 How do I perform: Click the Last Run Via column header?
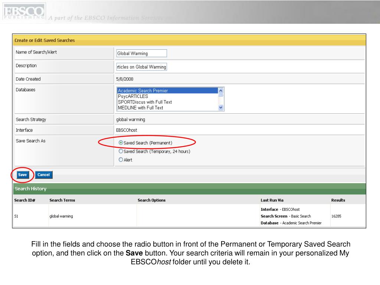tap(272, 200)
